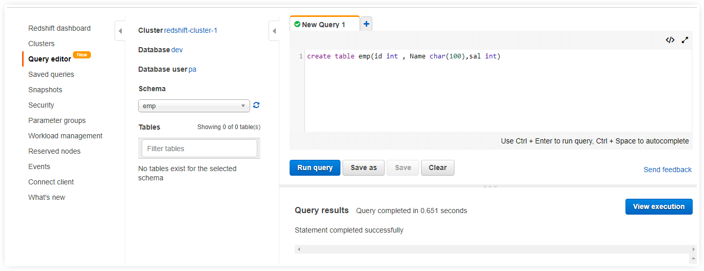
Task: Clear the query editor
Action: 437,168
